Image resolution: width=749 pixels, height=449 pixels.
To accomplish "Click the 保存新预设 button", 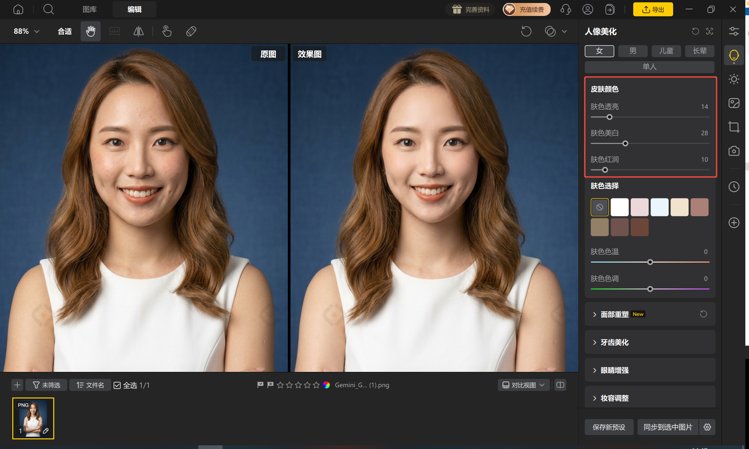I will (x=609, y=427).
